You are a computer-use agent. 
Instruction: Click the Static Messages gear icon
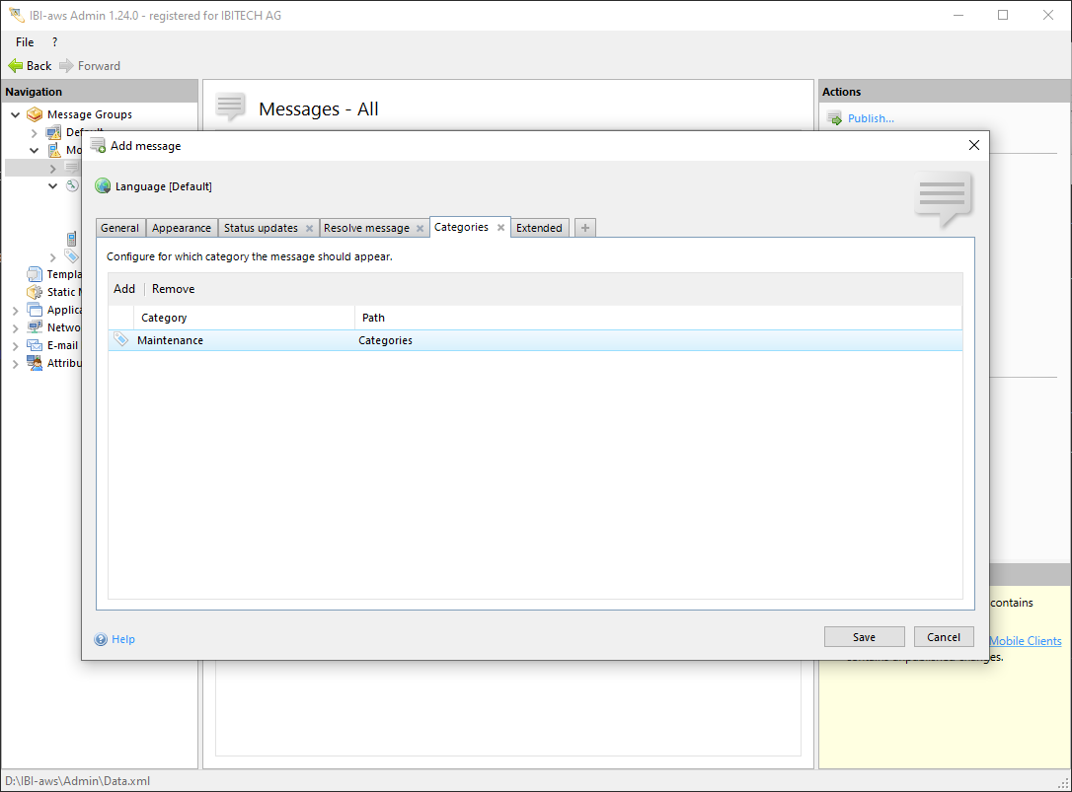(35, 292)
